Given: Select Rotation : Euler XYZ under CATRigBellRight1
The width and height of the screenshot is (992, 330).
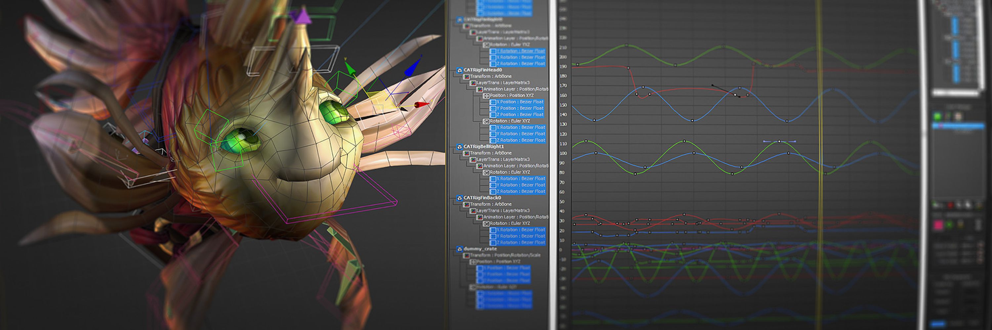Looking at the screenshot, I should 510,172.
